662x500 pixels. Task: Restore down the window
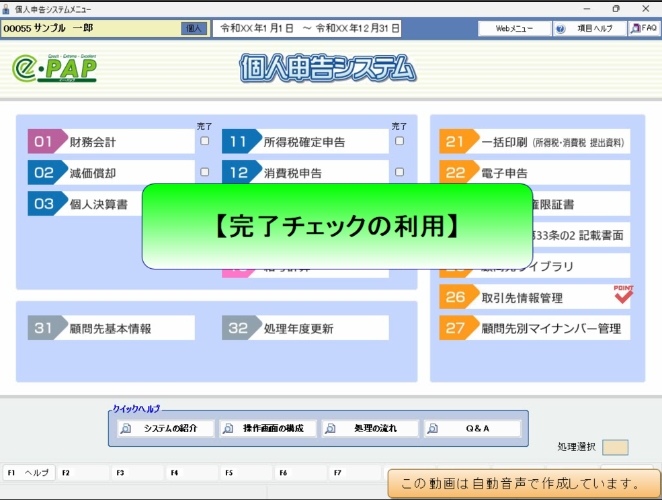[x=616, y=9]
